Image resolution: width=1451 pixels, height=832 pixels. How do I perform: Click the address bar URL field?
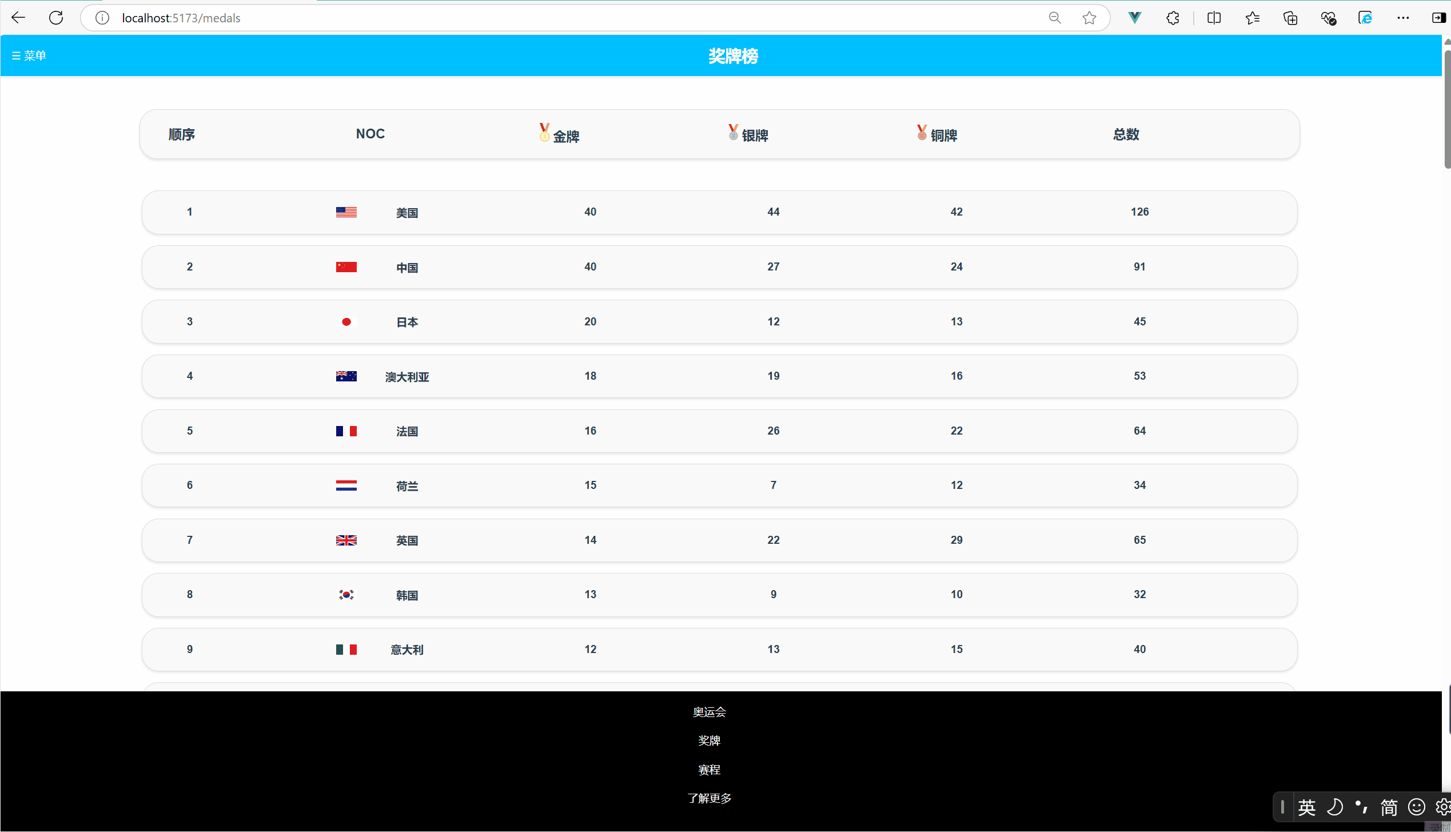515,18
